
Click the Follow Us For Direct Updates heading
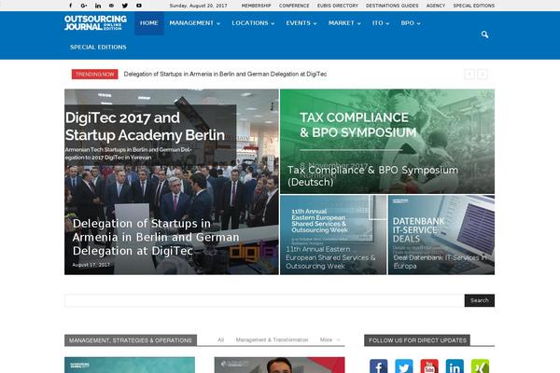point(417,340)
